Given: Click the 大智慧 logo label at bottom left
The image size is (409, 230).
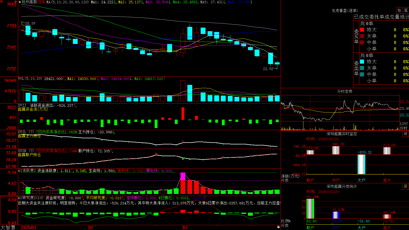Looking at the screenshot, I should coord(8,227).
